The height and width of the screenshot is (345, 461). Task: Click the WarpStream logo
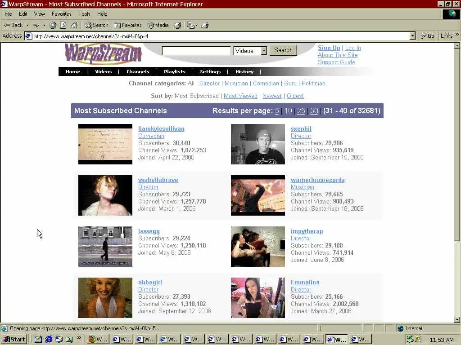[x=103, y=53]
